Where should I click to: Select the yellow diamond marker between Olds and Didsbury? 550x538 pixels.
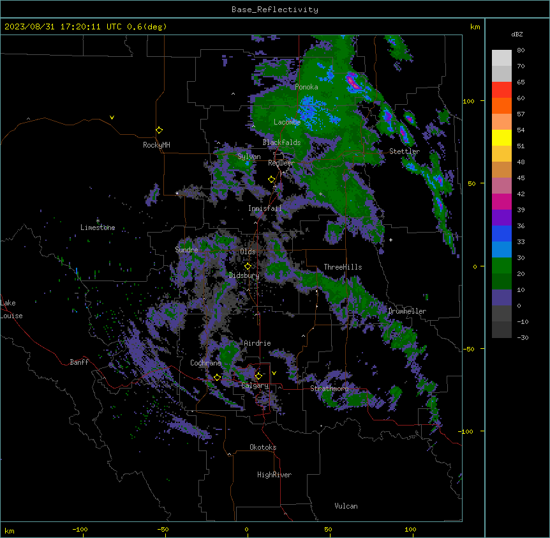(x=248, y=266)
